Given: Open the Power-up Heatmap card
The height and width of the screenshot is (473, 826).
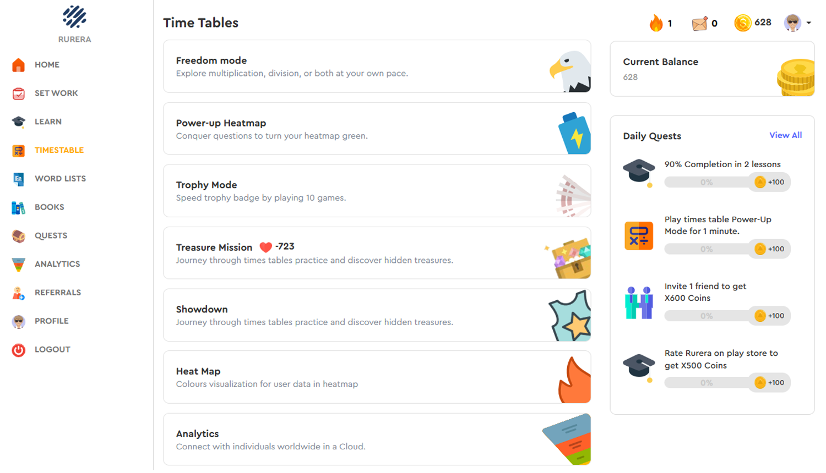Looking at the screenshot, I should tap(377, 129).
